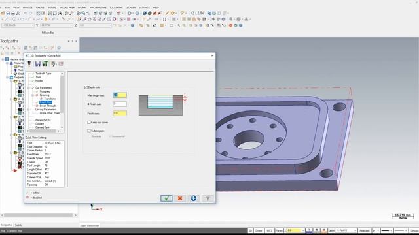Open the Level dropdown in status bar
419x235 pixels.
click(x=355, y=230)
